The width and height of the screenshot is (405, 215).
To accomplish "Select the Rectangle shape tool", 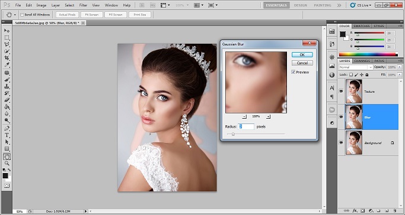I will pos(7,149).
